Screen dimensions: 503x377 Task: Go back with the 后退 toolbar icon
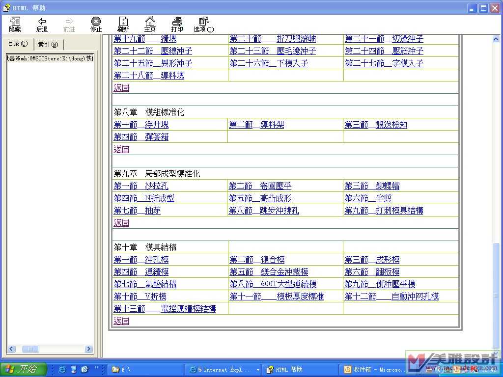pos(42,25)
